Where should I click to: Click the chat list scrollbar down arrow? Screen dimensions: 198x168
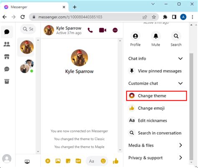tap(38, 152)
